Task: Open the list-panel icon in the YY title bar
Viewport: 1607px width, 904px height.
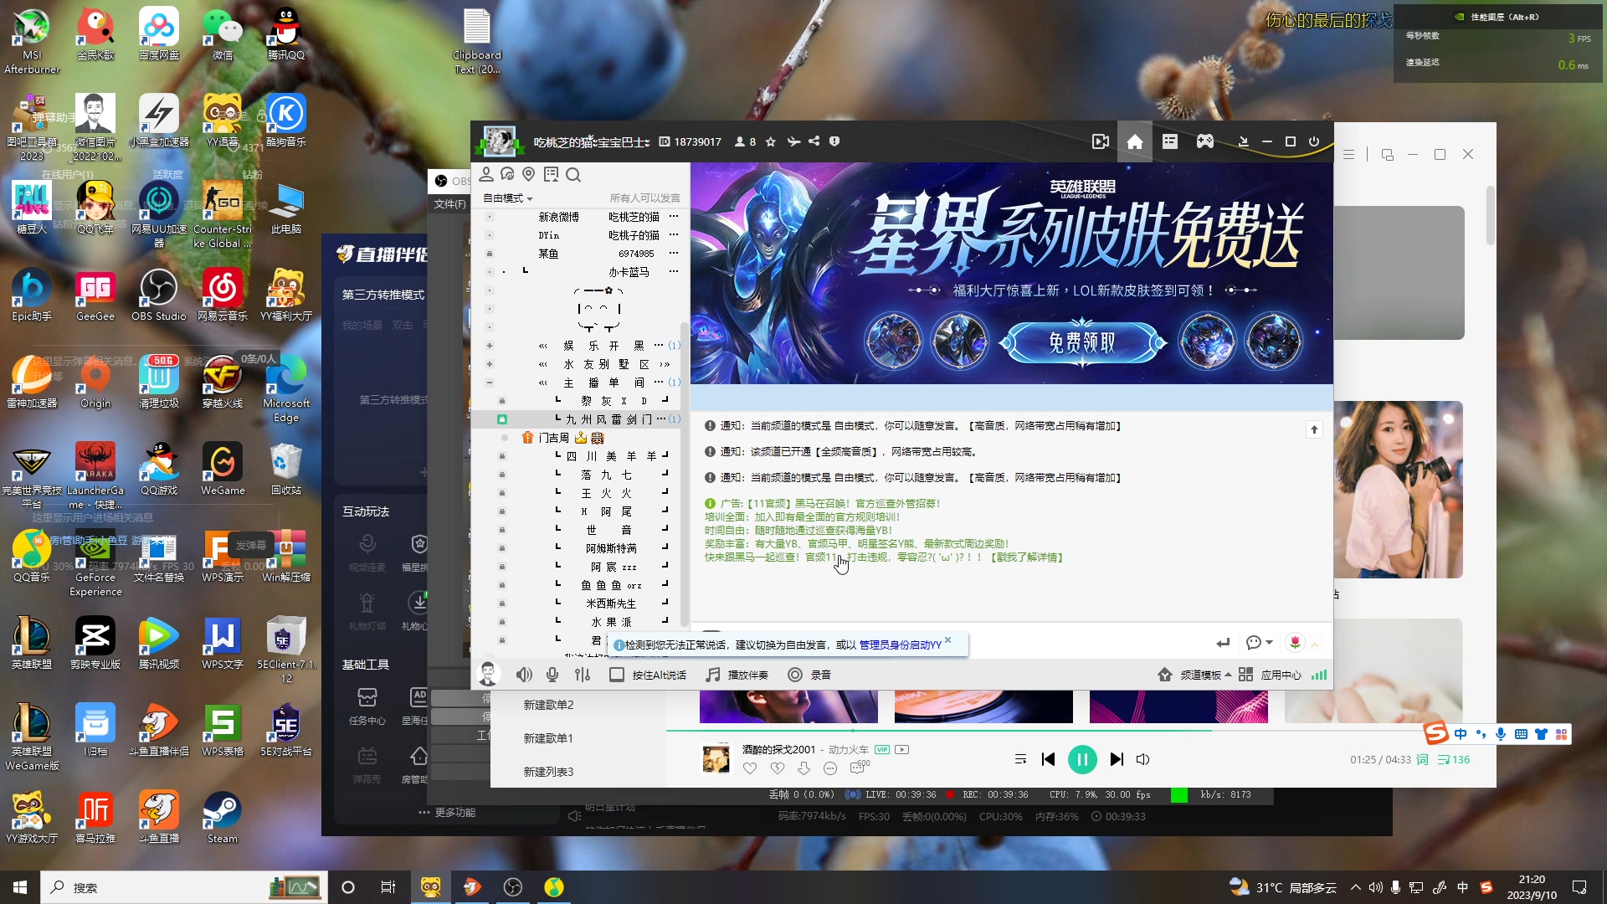Action: click(x=1170, y=142)
